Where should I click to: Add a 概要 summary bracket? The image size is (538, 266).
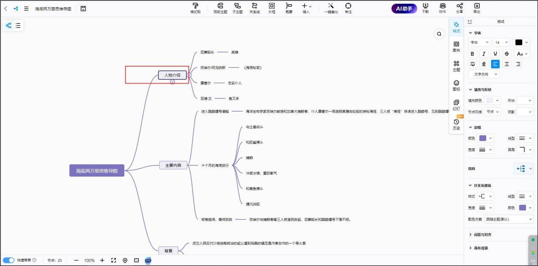pos(289,8)
